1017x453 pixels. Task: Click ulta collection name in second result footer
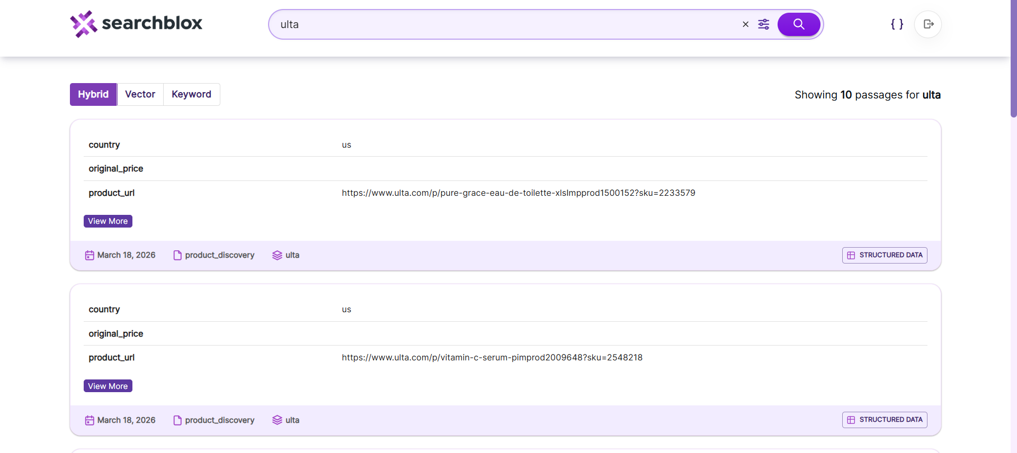pos(292,420)
